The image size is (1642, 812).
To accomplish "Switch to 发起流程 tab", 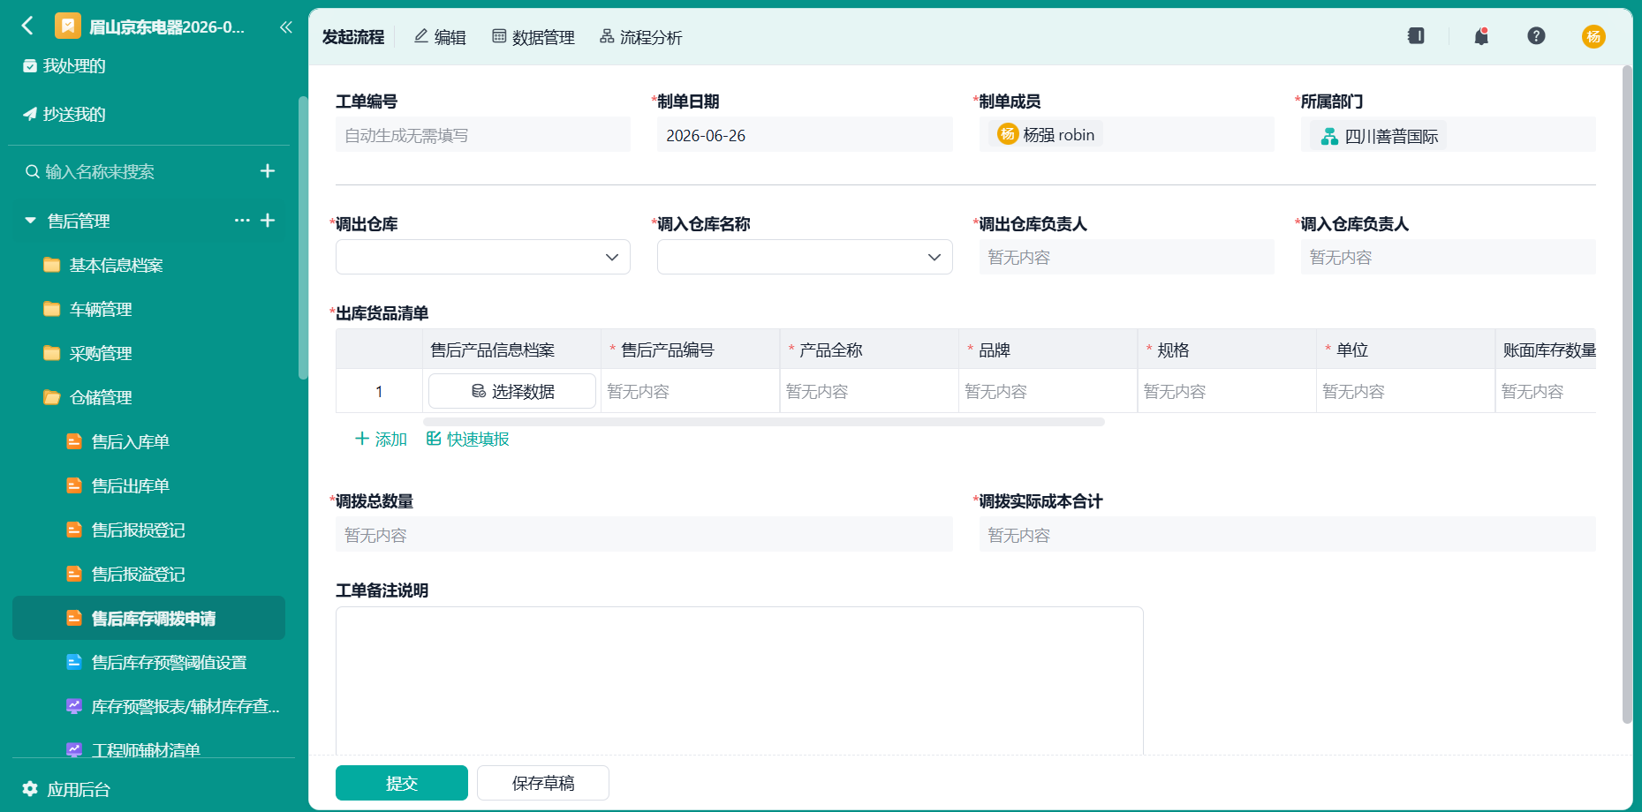I will tap(352, 37).
